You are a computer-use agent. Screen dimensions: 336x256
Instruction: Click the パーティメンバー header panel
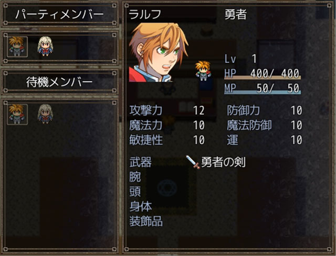click(x=60, y=15)
